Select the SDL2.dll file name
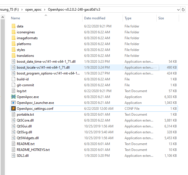Viewport: 188px width, 175px height. [23, 156]
